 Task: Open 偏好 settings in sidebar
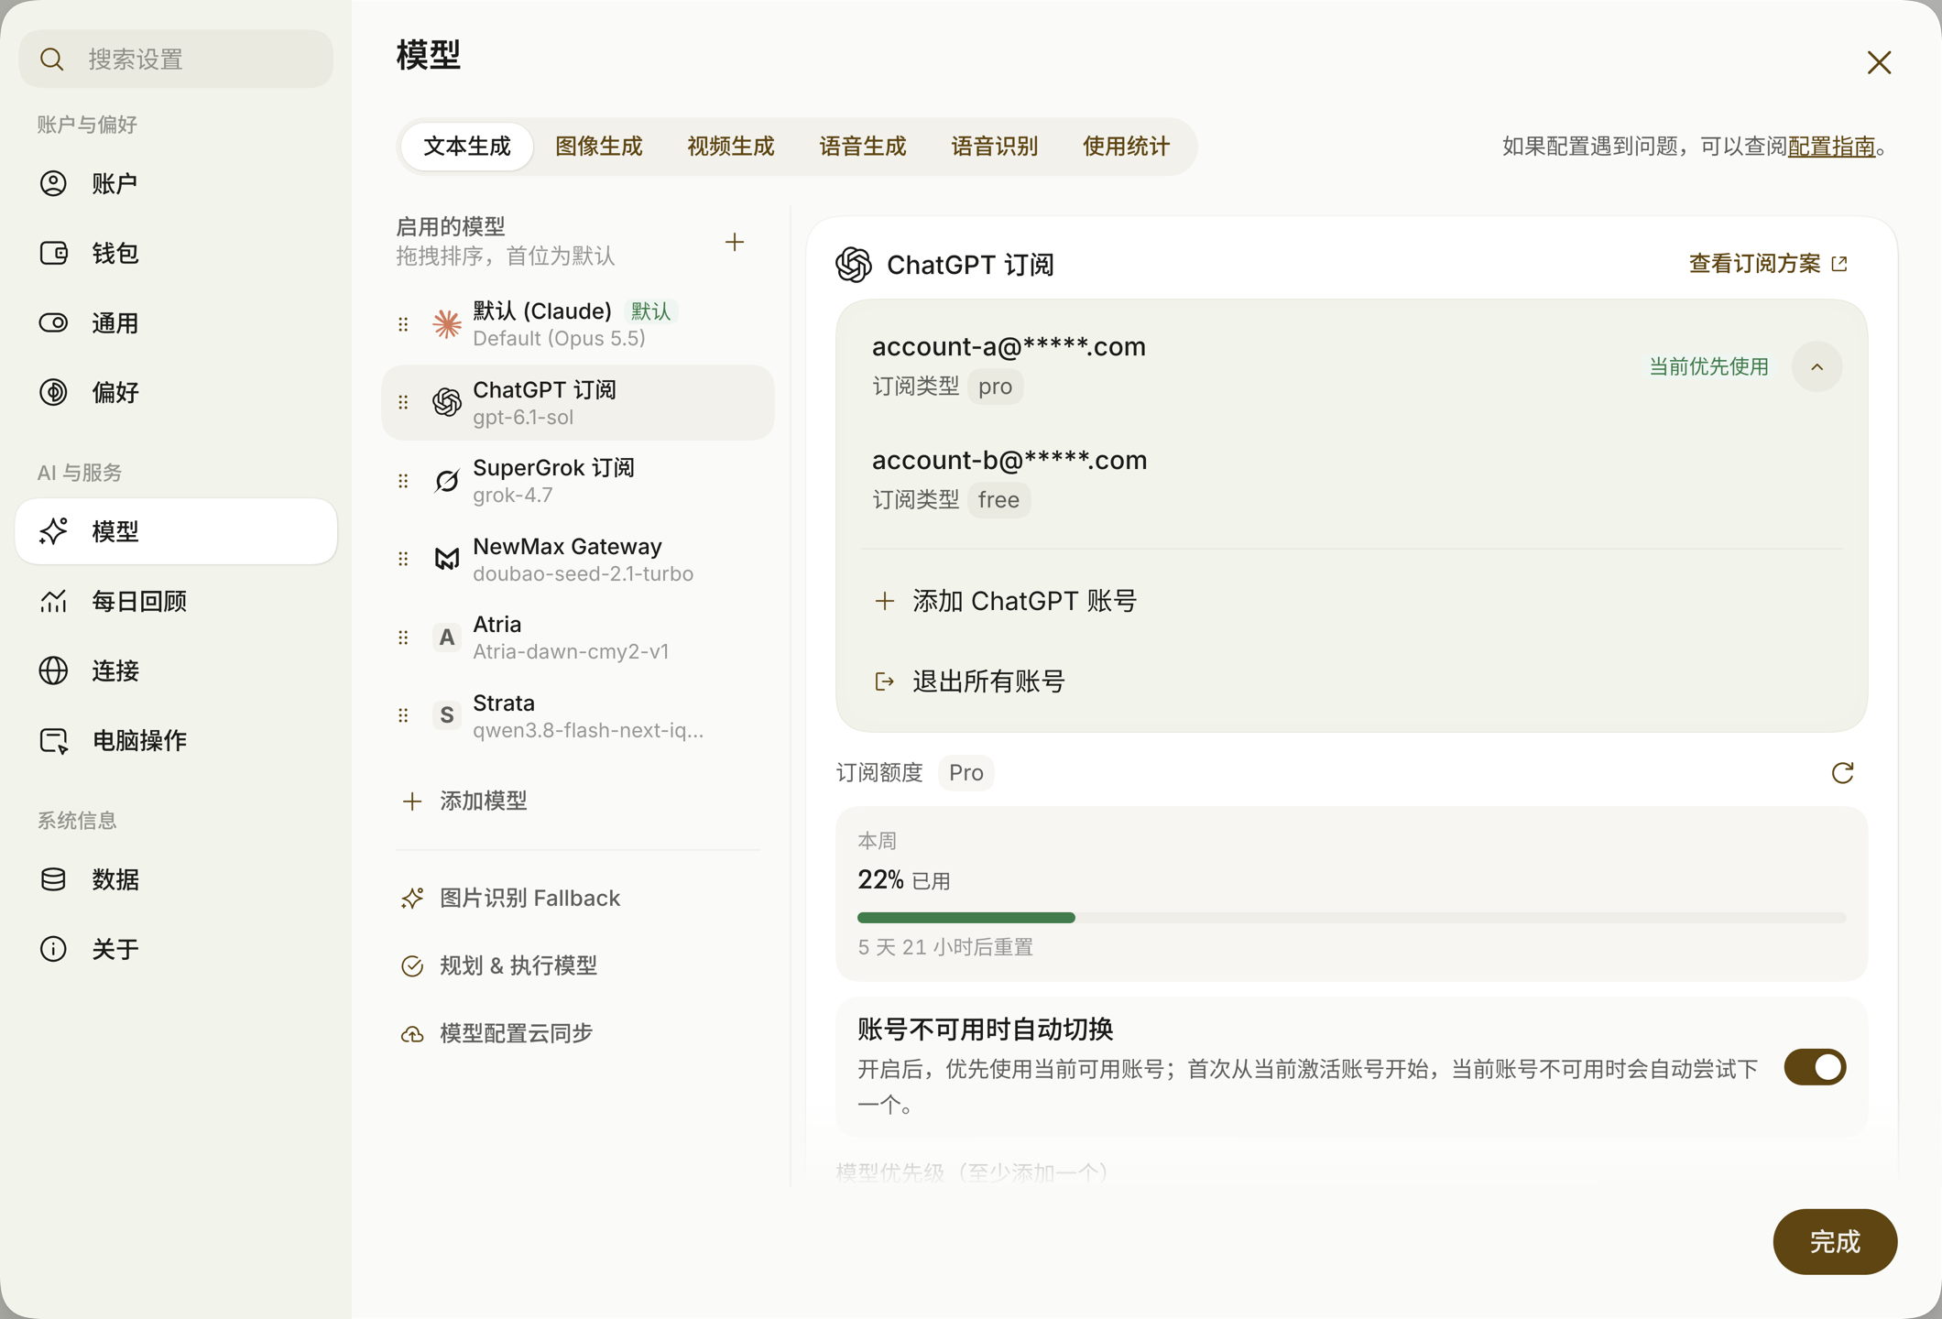pyautogui.click(x=176, y=392)
